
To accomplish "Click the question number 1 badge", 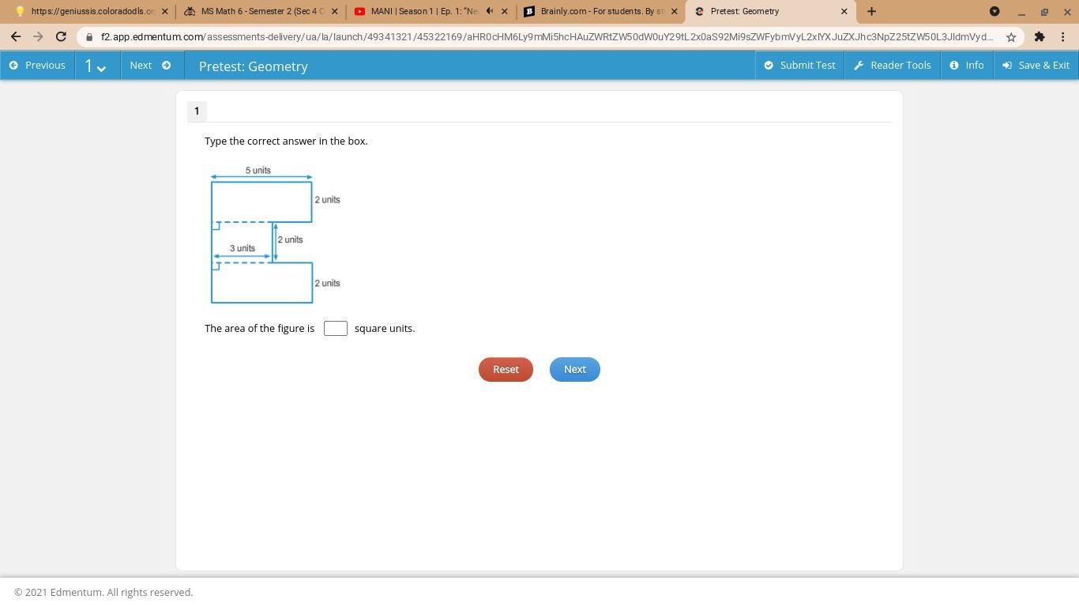I will click(197, 111).
